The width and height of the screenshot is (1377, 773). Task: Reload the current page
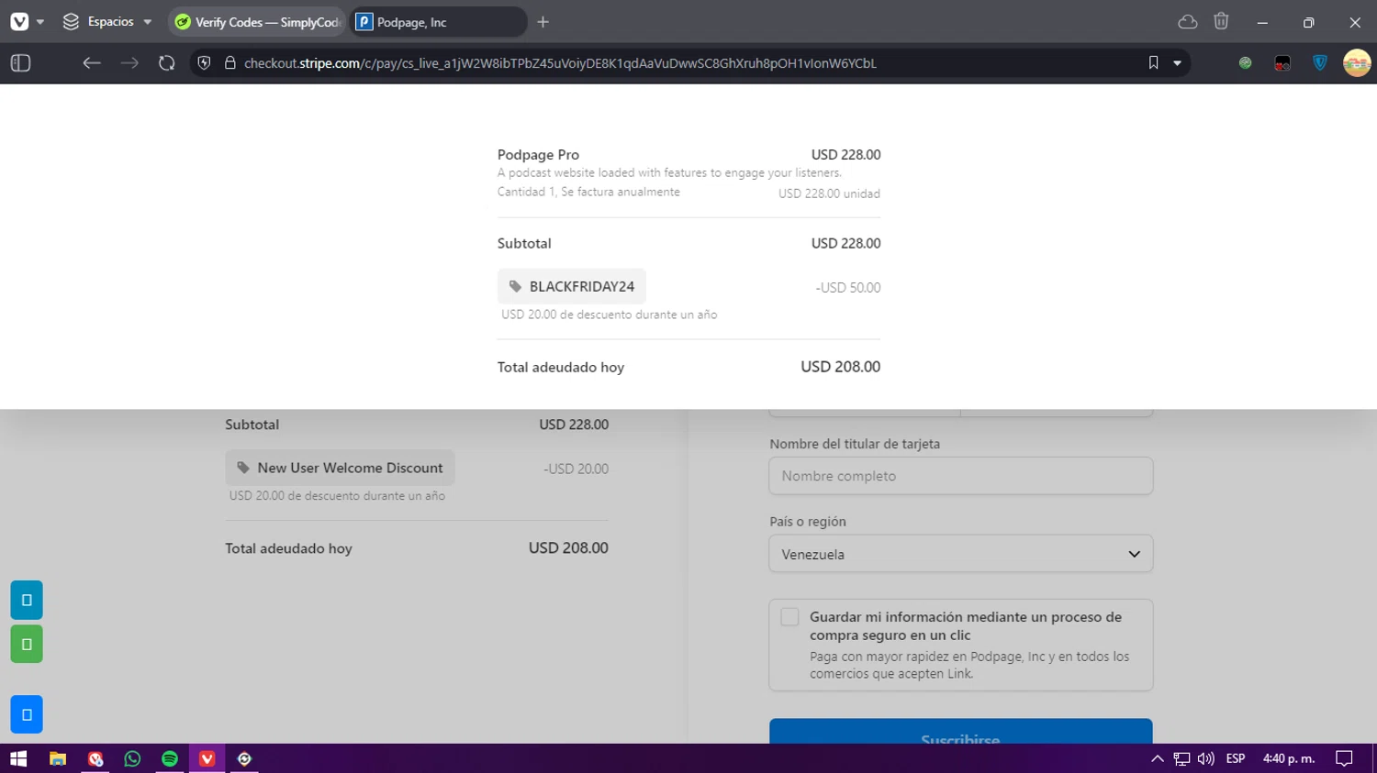pos(166,63)
